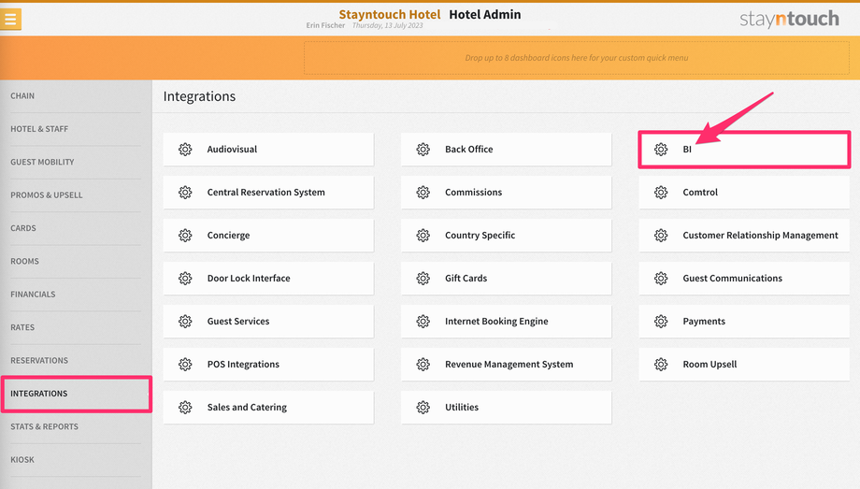The image size is (860, 489).
Task: Select Guest Mobility in sidebar
Action: pos(76,162)
